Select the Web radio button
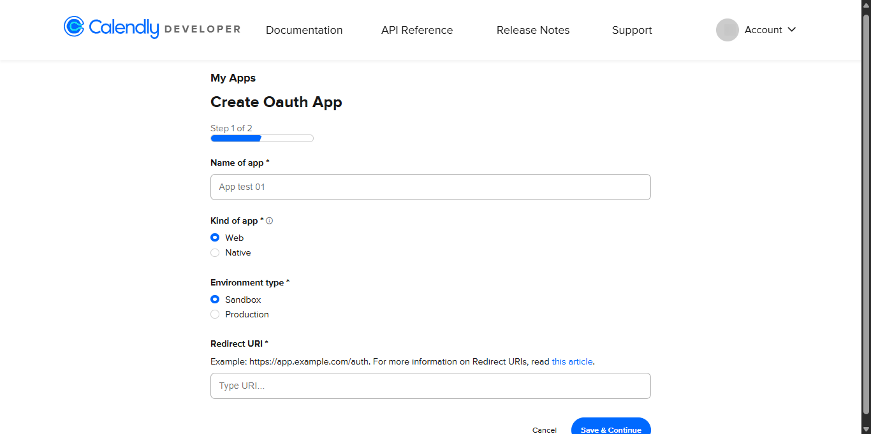Screen dimensions: 871x434 pyautogui.click(x=215, y=238)
